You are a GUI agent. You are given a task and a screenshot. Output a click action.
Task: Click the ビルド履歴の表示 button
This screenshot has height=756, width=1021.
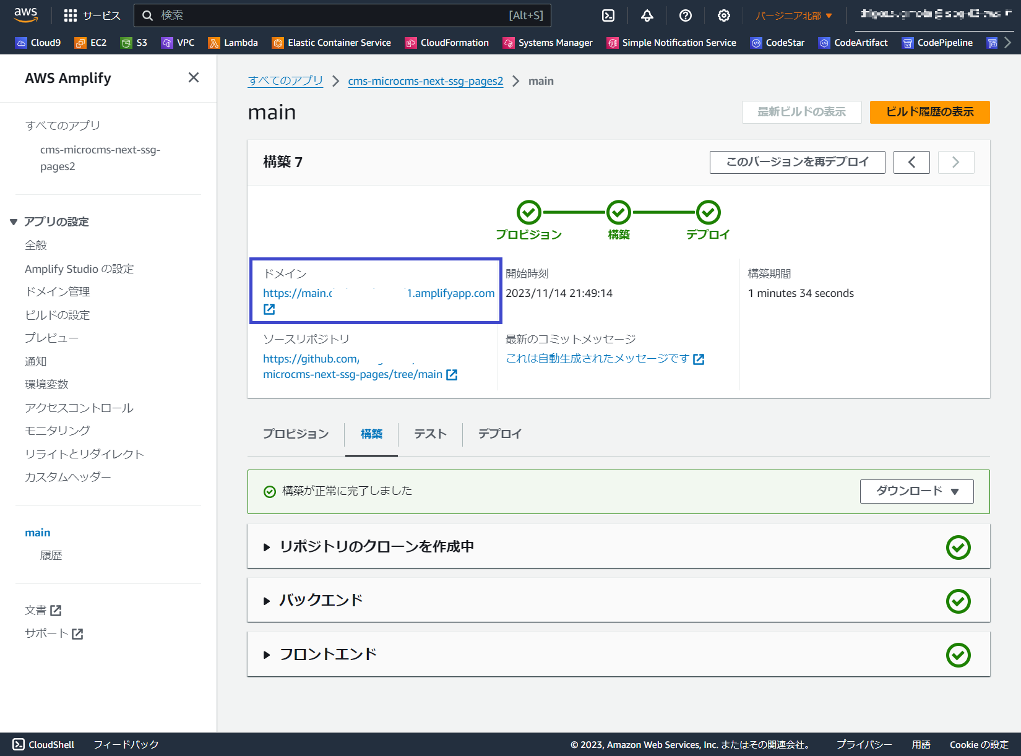click(x=929, y=112)
